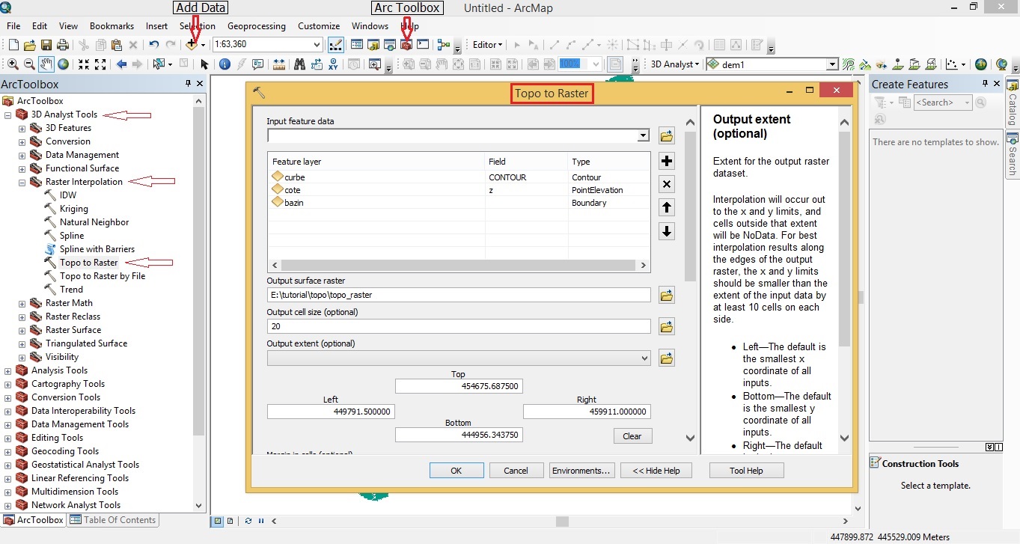Click the Cancel button

[x=516, y=471]
